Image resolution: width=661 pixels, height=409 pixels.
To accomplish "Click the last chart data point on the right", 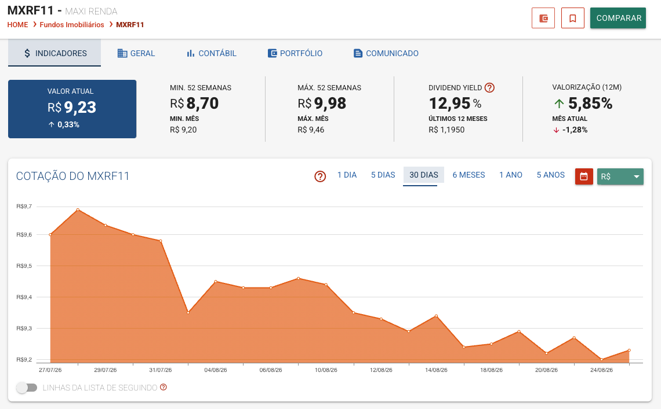I will tap(629, 350).
